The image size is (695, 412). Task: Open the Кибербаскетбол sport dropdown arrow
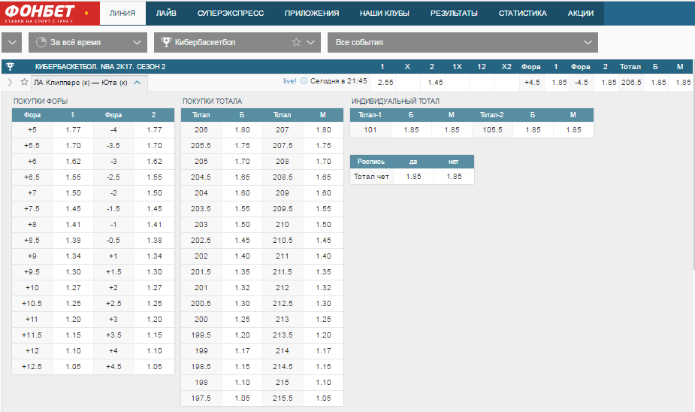[311, 43]
